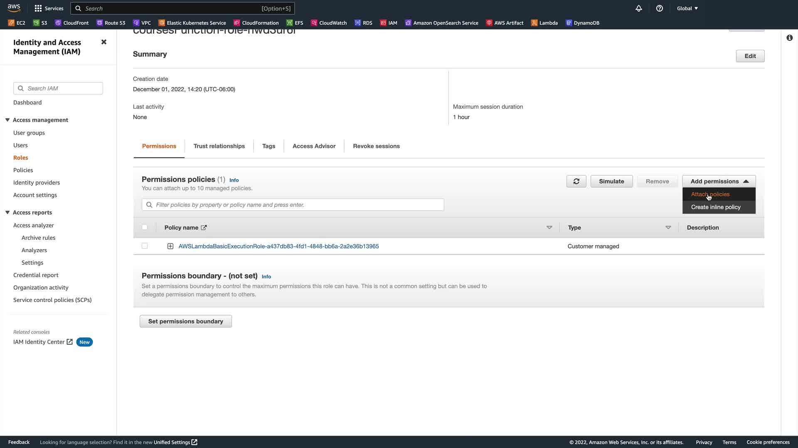Switch to the Trust relationships tab
This screenshot has width=798, height=448.
pyautogui.click(x=219, y=146)
